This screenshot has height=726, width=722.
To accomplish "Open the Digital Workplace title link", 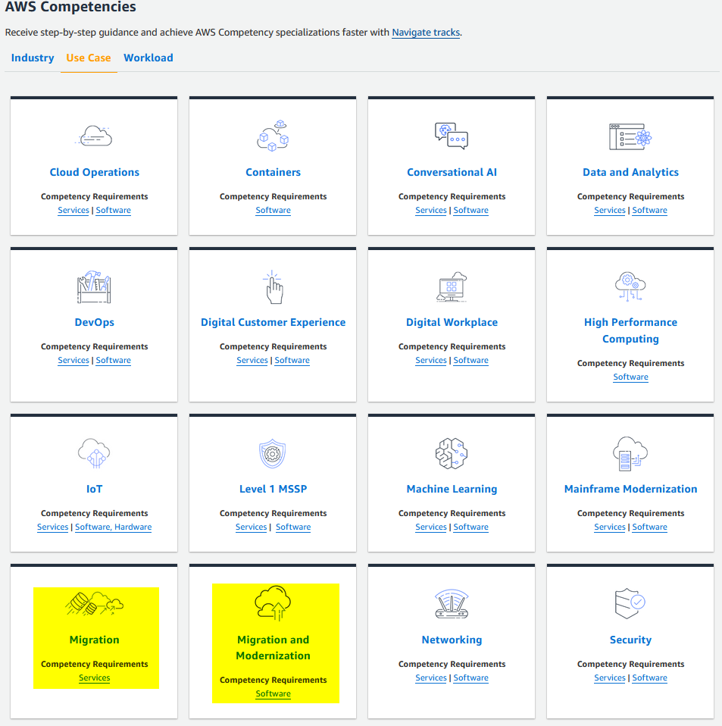I will click(x=452, y=322).
